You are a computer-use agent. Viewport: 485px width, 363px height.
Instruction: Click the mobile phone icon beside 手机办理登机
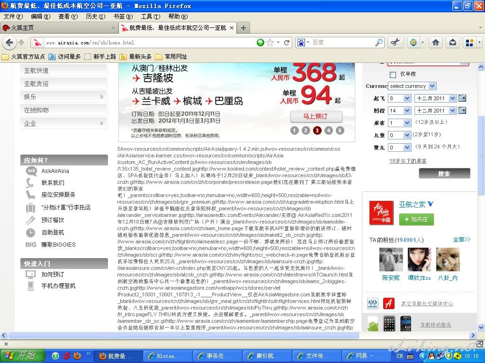(x=31, y=286)
